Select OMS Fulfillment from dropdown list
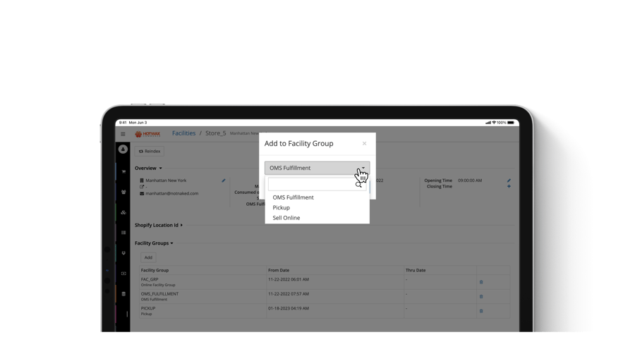The width and height of the screenshot is (635, 342). pos(293,197)
